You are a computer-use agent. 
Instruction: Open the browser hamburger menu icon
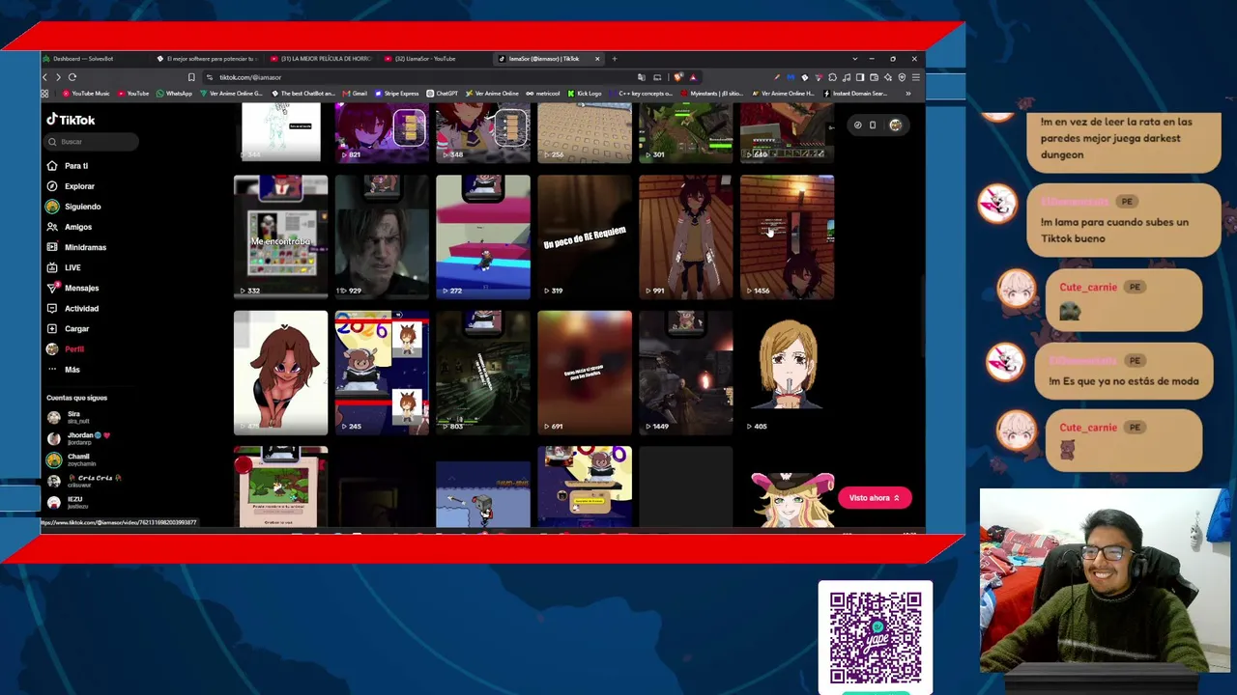[x=915, y=77]
